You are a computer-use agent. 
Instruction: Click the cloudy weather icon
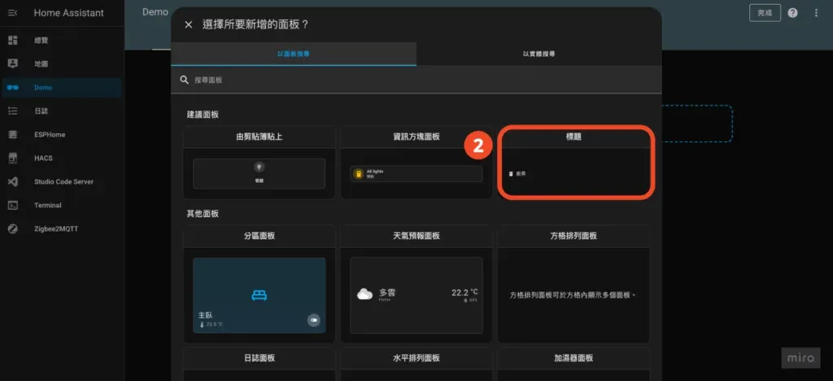[x=365, y=294]
